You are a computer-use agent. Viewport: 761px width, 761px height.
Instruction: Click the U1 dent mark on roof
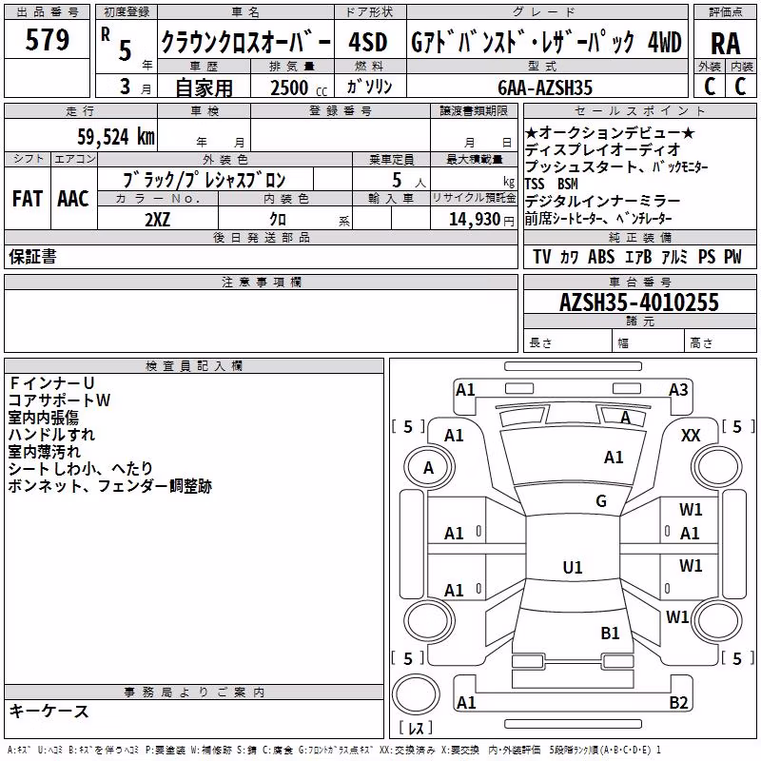(573, 567)
